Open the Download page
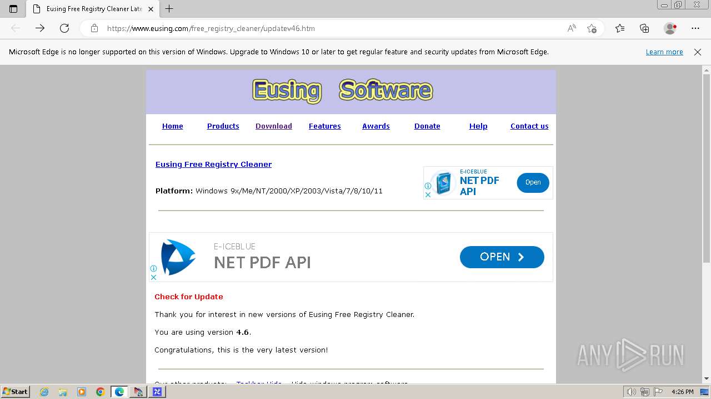711x399 pixels. (x=273, y=126)
